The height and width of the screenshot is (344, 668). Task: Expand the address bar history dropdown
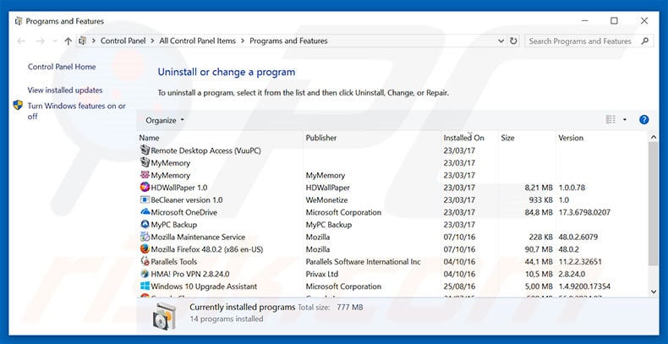point(501,41)
